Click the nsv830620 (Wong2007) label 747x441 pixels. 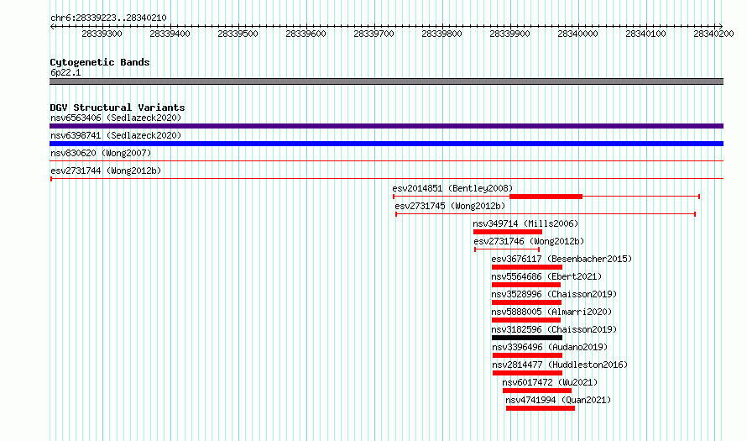click(101, 153)
